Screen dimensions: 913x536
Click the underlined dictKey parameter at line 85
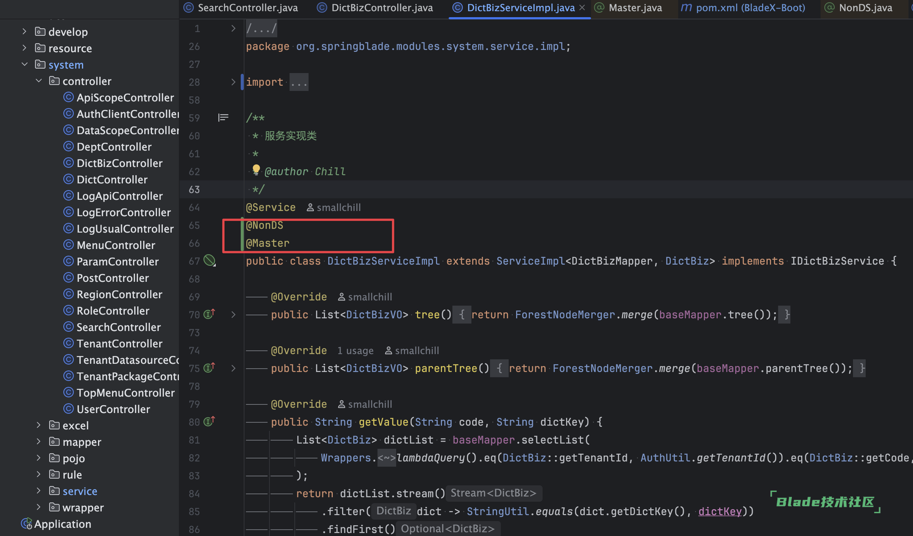pyautogui.click(x=720, y=511)
